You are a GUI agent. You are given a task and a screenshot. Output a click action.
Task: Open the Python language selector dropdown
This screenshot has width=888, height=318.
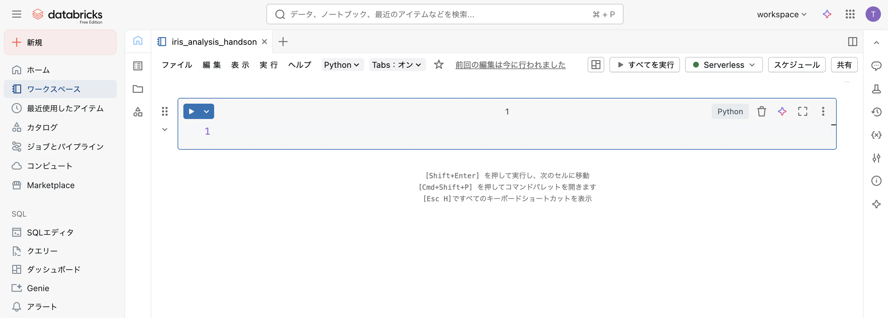tap(342, 65)
